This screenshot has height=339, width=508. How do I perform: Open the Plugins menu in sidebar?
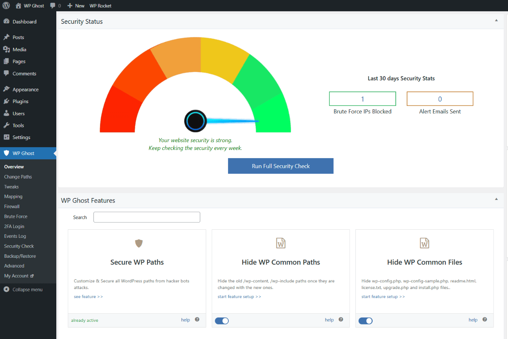[x=20, y=101]
